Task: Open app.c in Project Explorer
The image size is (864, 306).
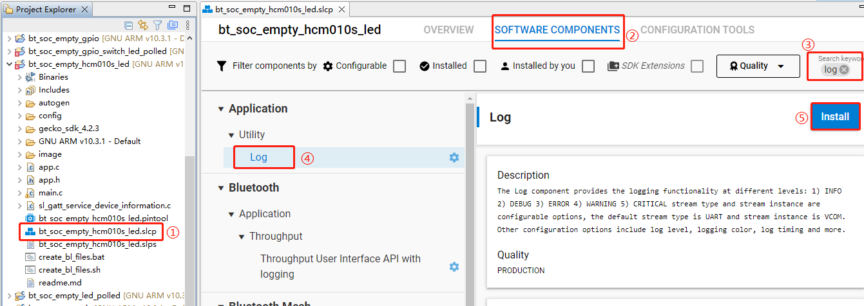Action: [48, 167]
